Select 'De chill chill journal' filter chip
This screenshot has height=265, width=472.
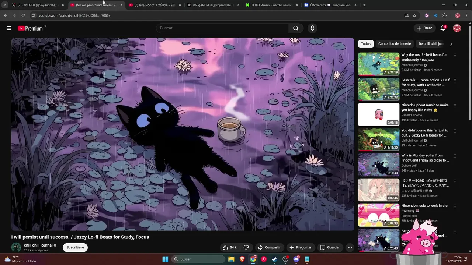pyautogui.click(x=431, y=44)
